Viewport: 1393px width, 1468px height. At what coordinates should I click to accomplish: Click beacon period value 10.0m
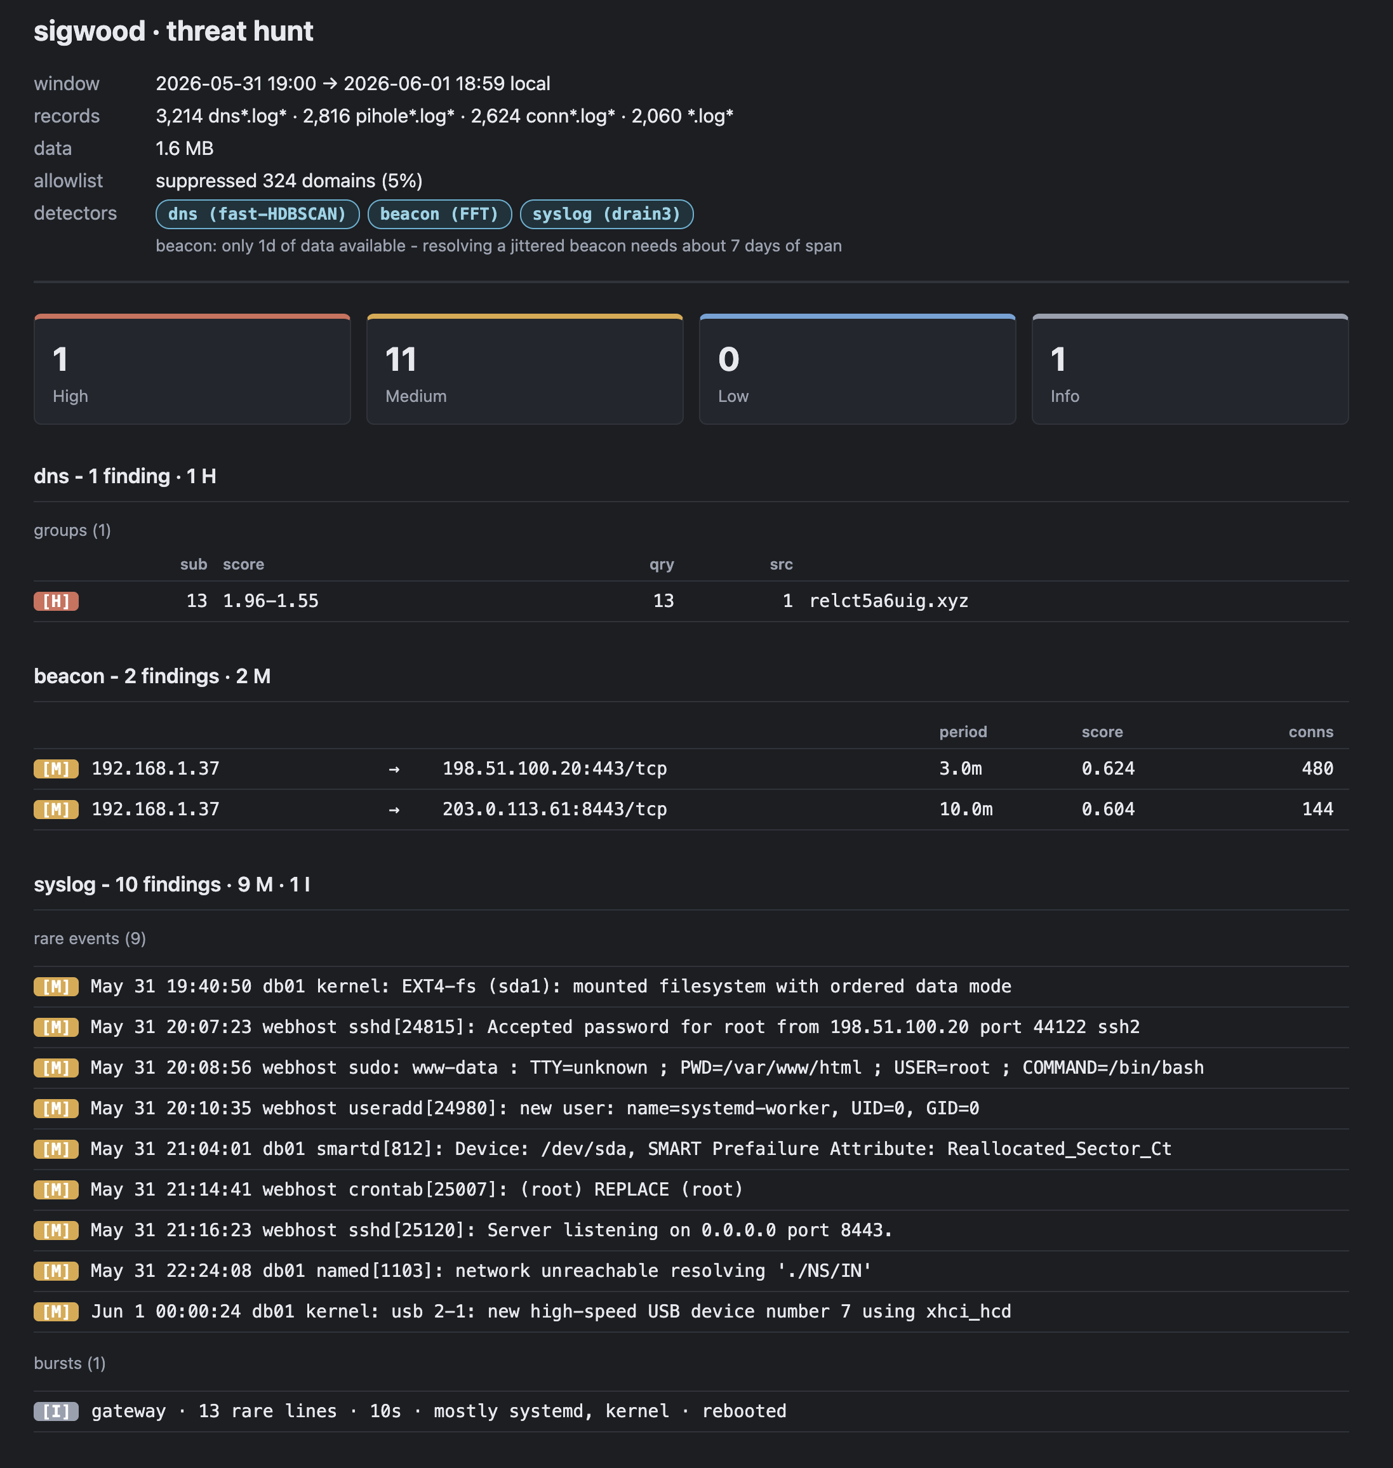pyautogui.click(x=966, y=810)
